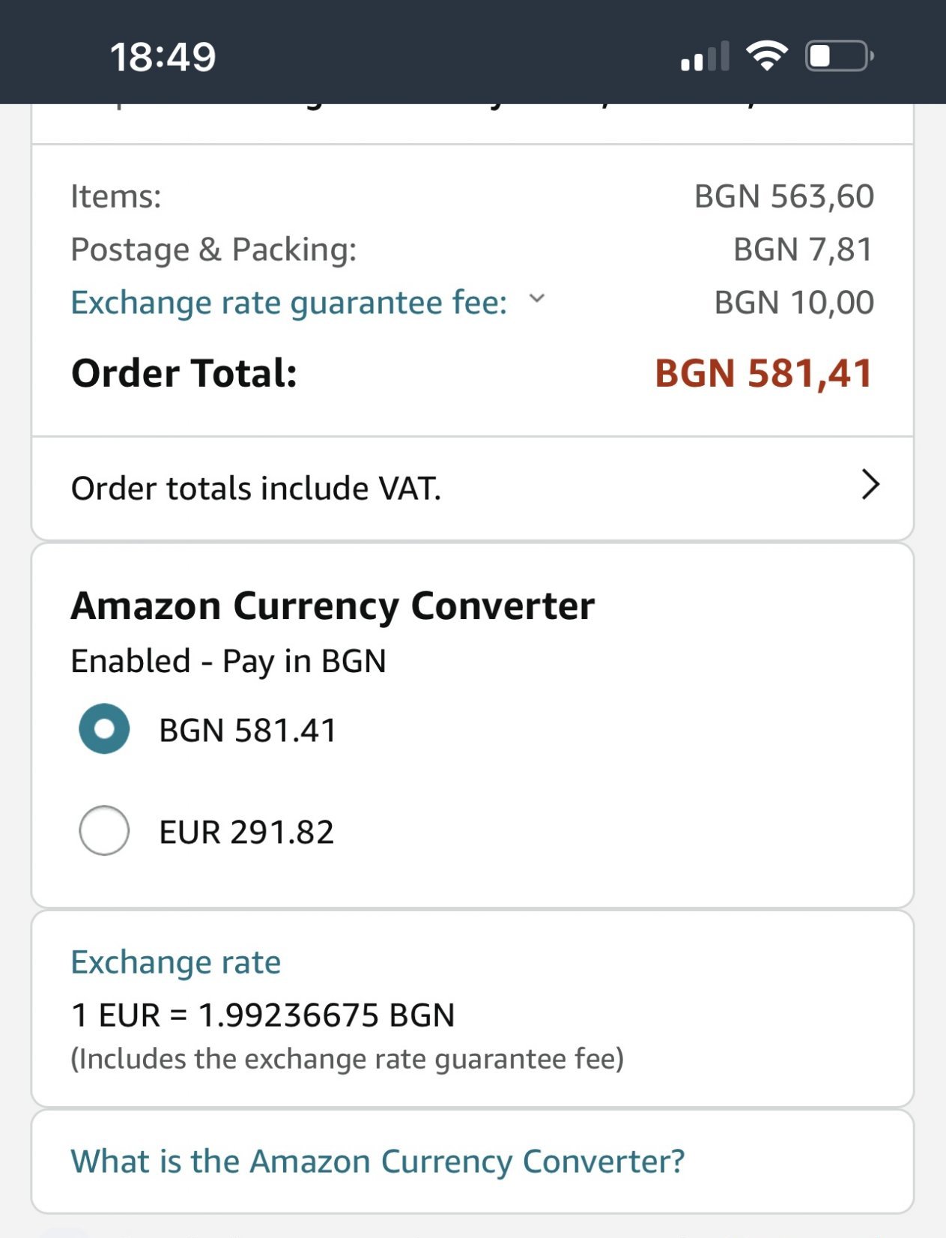
Task: Tap the guarantee fee amount BGN 10,00
Action: point(793,303)
